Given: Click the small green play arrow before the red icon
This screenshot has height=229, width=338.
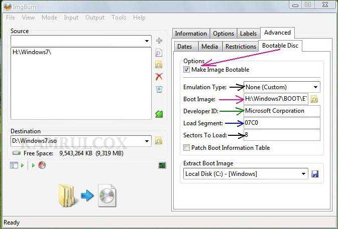Looking at the screenshot, I should (33, 165).
